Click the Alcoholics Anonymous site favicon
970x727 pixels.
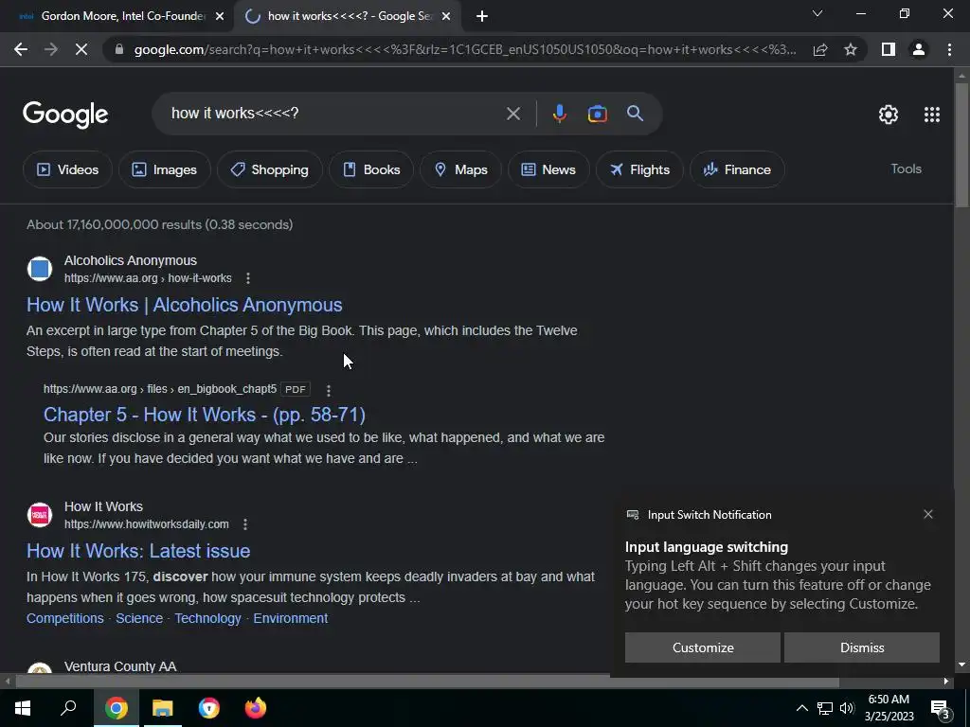coord(40,269)
